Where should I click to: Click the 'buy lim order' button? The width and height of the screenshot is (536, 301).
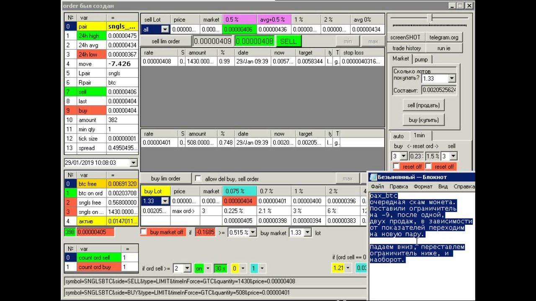[166, 179]
